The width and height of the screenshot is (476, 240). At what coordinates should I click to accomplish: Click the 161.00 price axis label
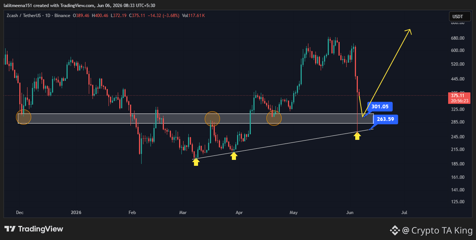coord(457,177)
